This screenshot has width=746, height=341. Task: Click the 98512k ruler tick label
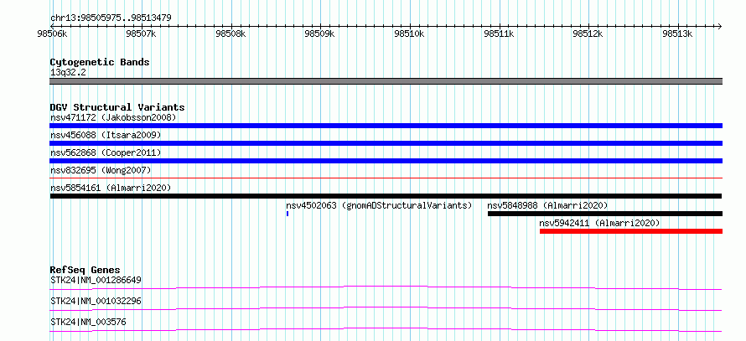[x=588, y=34]
